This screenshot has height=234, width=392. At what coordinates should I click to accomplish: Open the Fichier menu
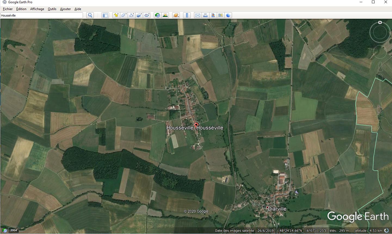tap(8, 9)
